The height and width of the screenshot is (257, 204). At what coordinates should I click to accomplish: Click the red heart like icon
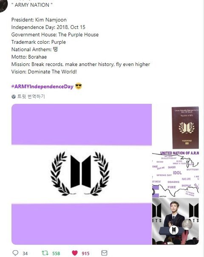pos(75,253)
